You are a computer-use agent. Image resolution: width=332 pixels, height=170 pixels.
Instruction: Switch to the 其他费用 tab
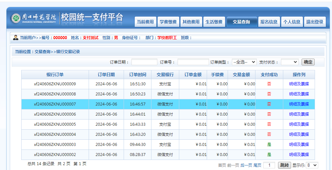[x=191, y=22]
